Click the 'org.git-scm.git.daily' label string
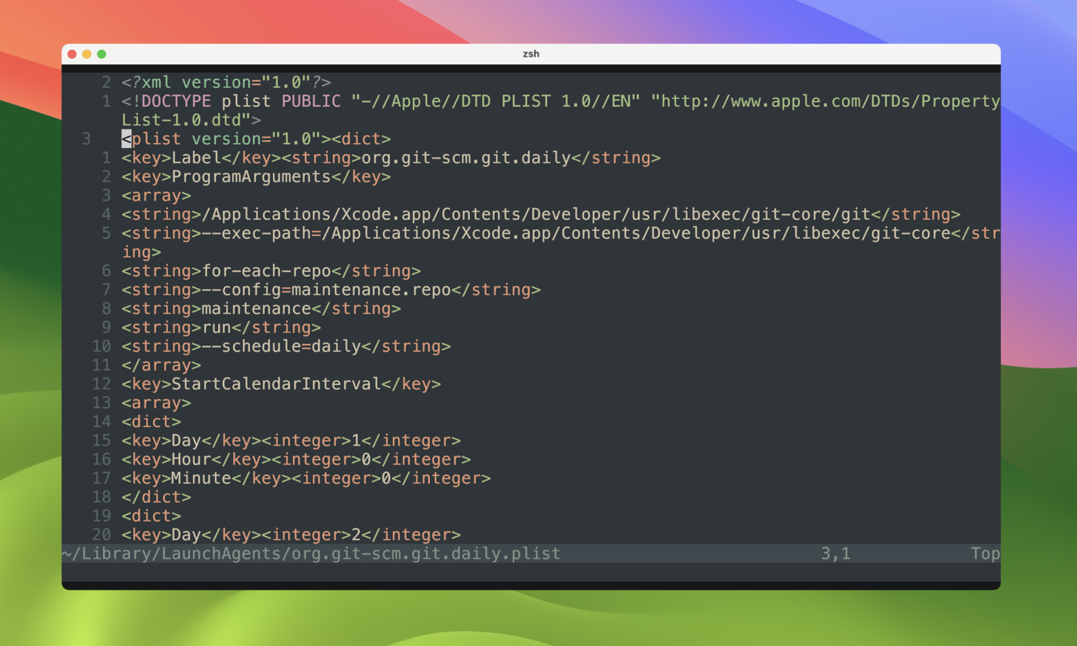 466,158
